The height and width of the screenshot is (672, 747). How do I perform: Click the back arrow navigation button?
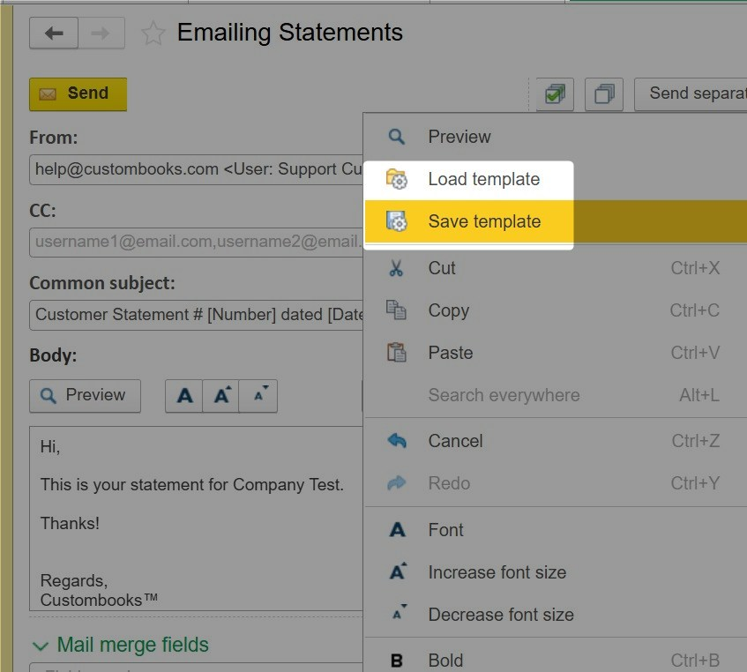tap(54, 33)
